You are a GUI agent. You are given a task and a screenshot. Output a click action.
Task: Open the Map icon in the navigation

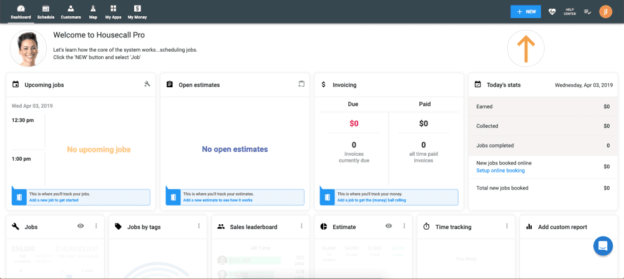click(x=93, y=12)
